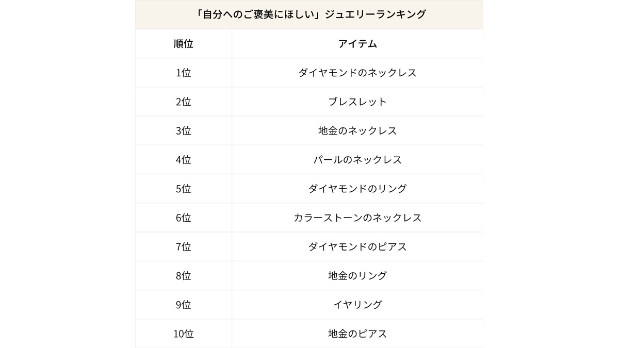Select the 9位 rank cell
Image resolution: width=619 pixels, height=348 pixels.
(183, 305)
